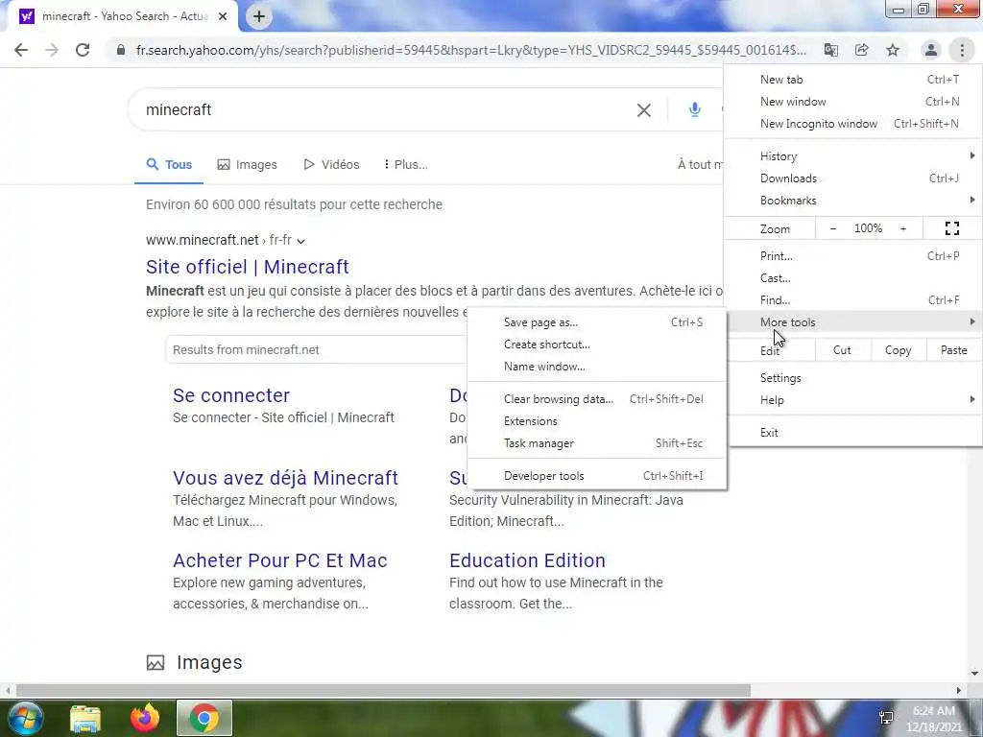This screenshot has width=983, height=737.
Task: Switch to the Vidéos search tab
Action: (x=331, y=165)
